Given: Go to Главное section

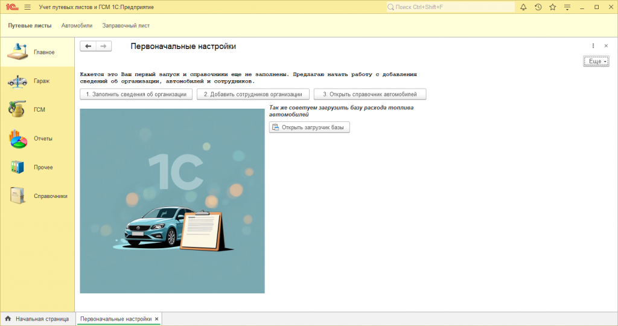Looking at the screenshot, I should coord(37,52).
